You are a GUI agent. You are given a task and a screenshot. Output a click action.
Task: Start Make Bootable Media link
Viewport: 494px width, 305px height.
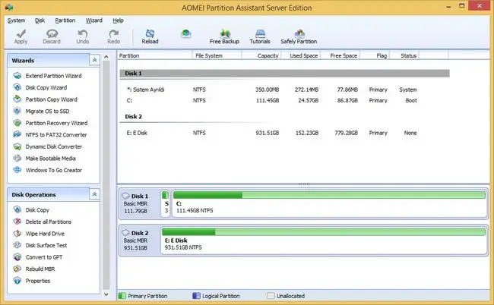[50, 158]
